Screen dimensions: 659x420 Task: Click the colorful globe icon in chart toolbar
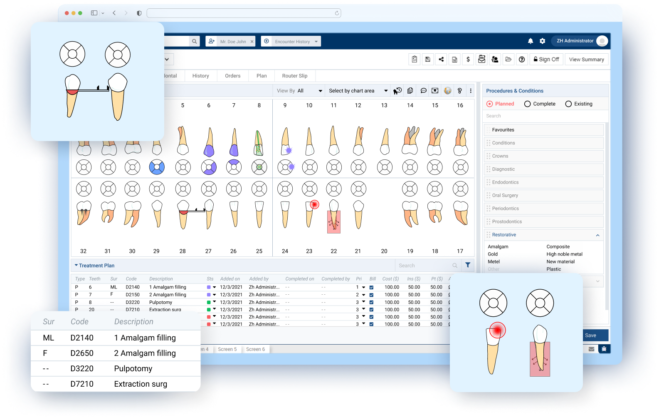(447, 91)
